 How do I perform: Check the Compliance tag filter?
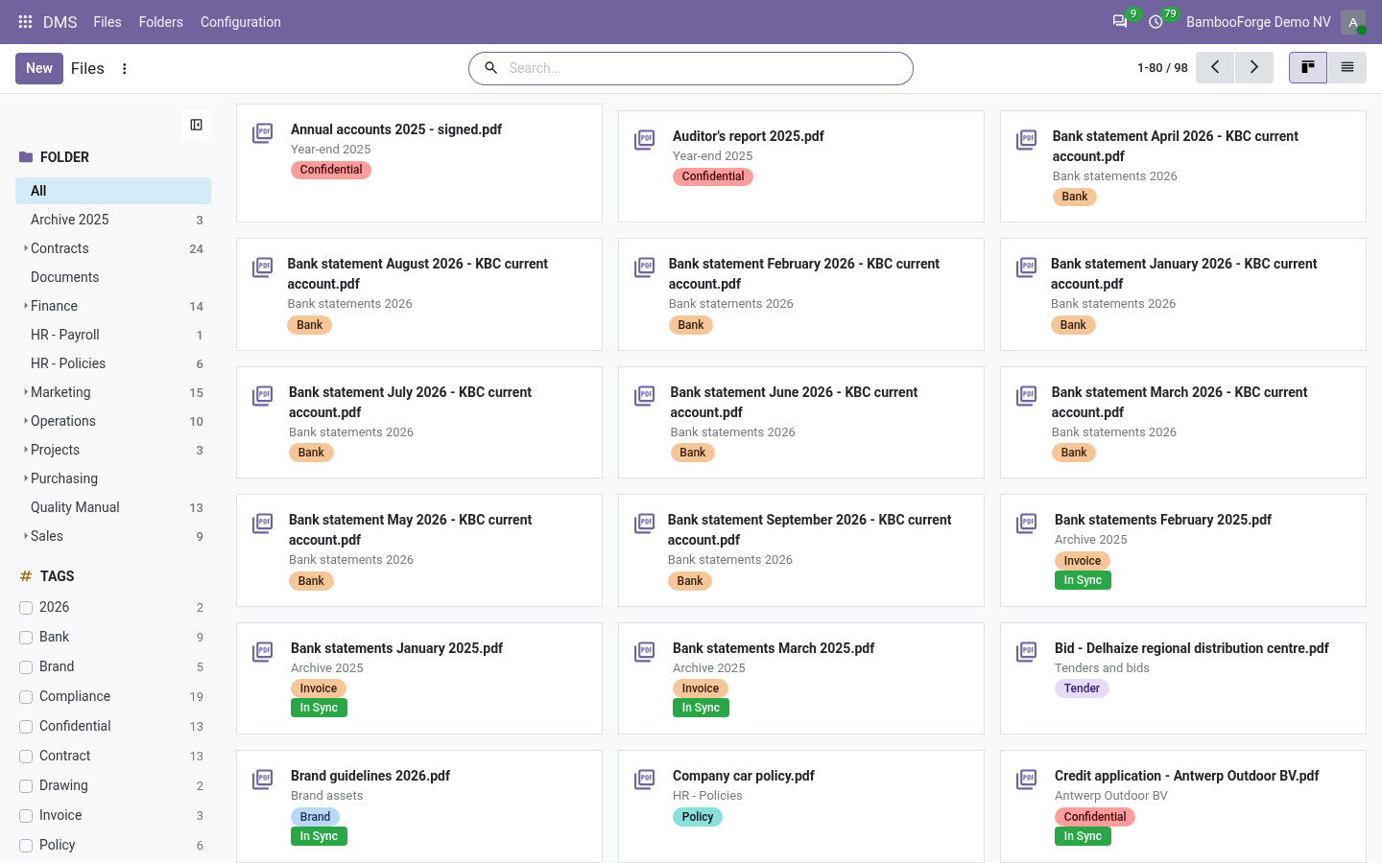click(26, 697)
